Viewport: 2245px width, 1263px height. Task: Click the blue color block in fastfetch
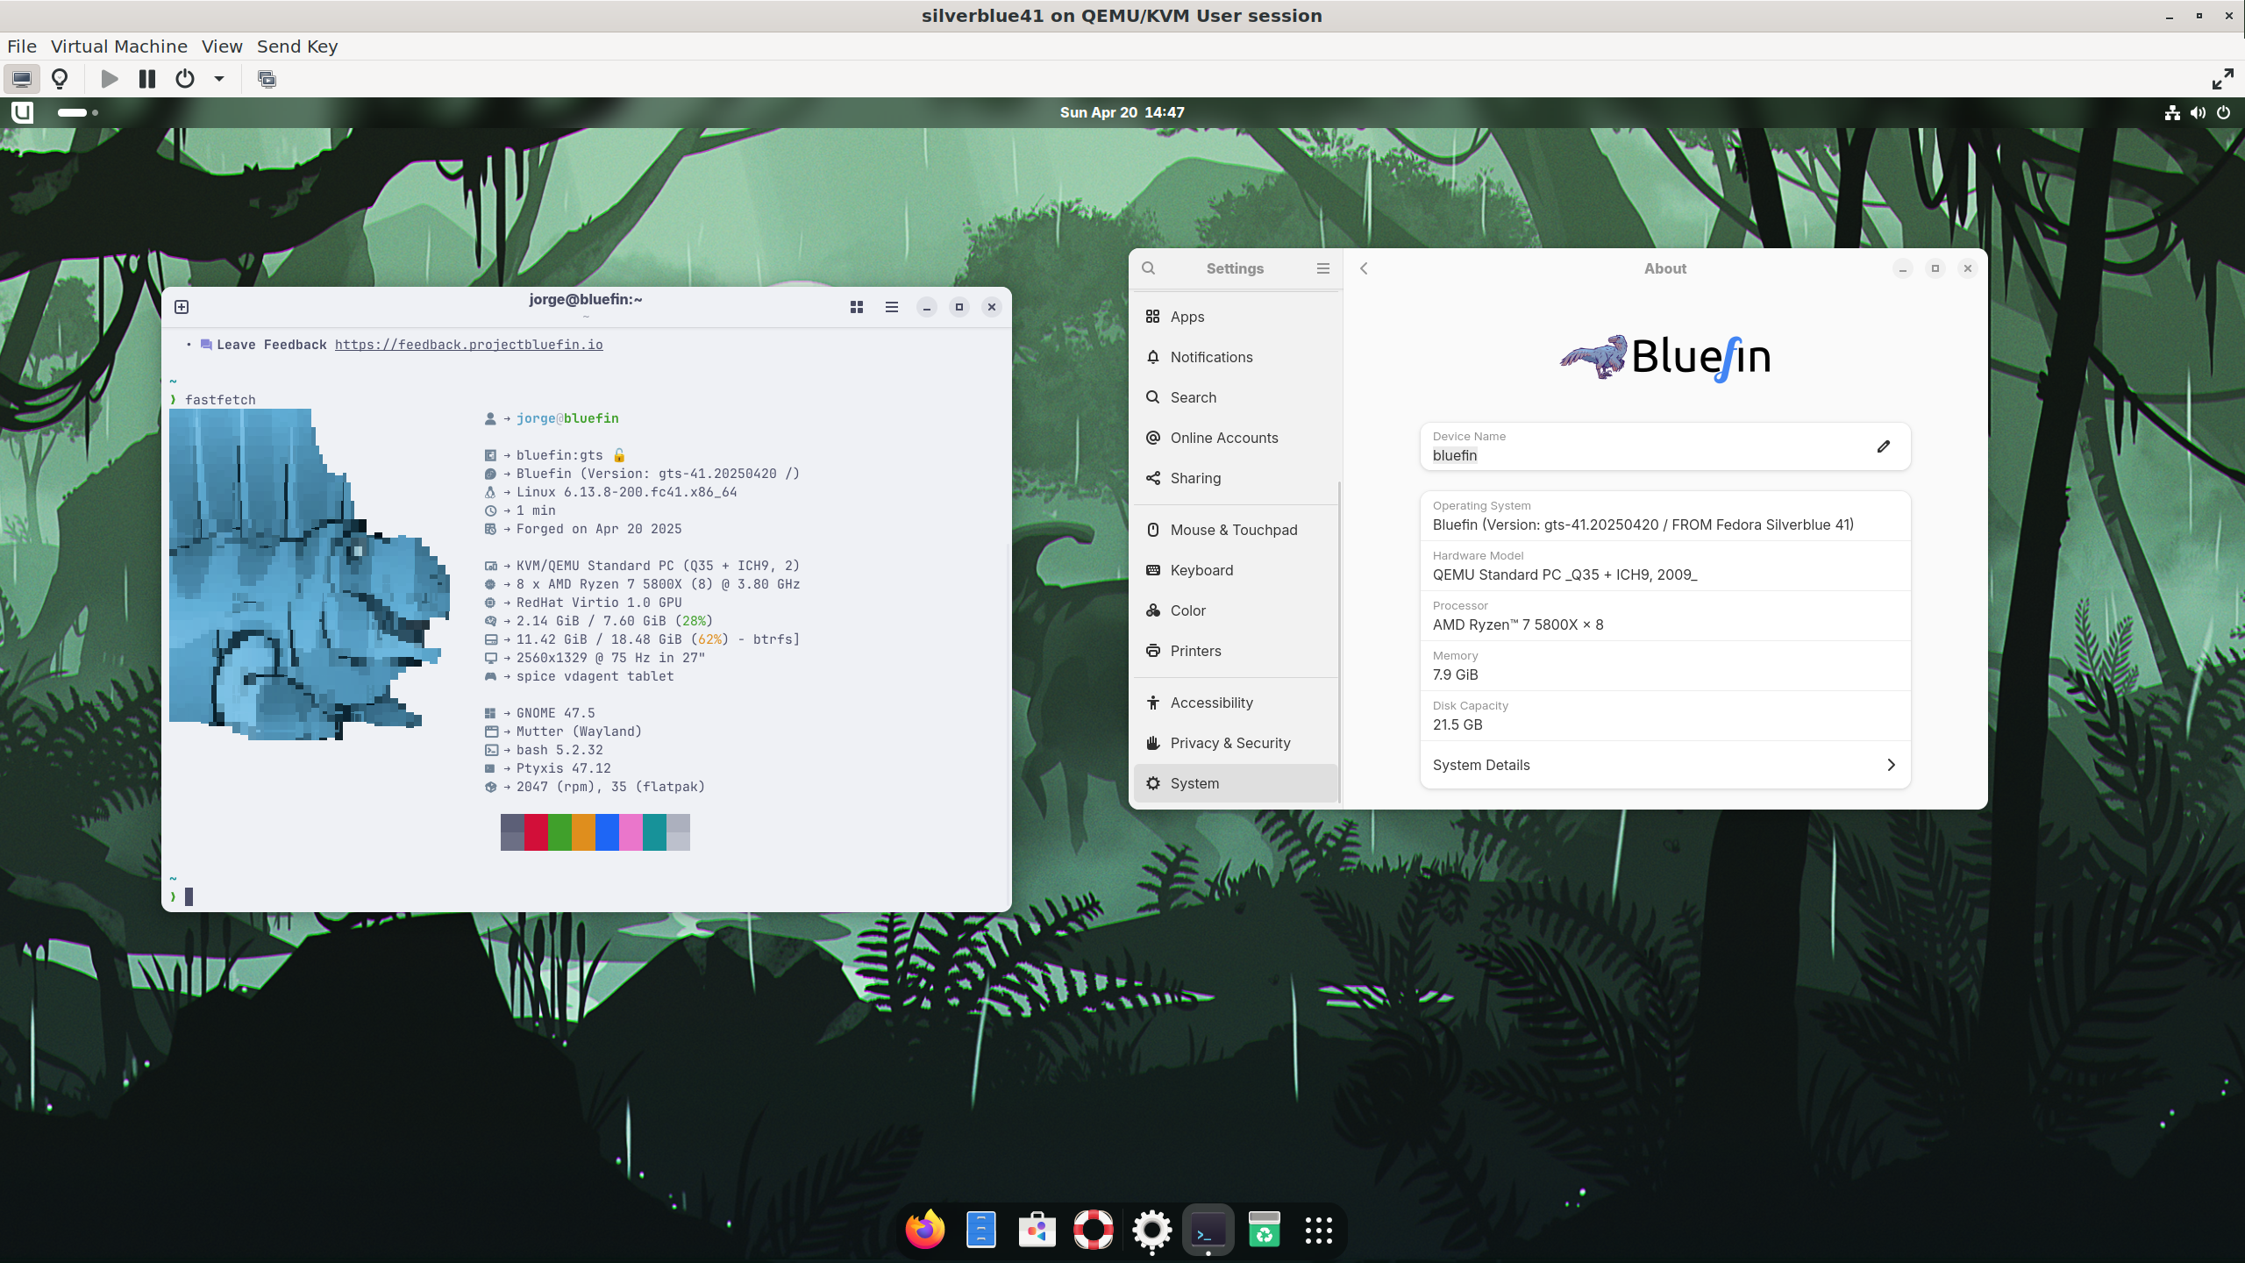tap(607, 831)
